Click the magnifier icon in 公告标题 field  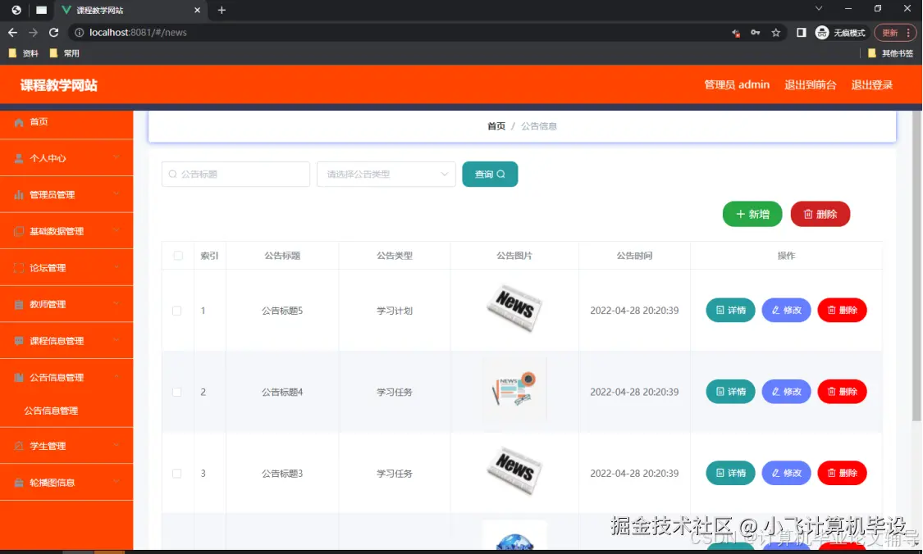click(x=171, y=174)
